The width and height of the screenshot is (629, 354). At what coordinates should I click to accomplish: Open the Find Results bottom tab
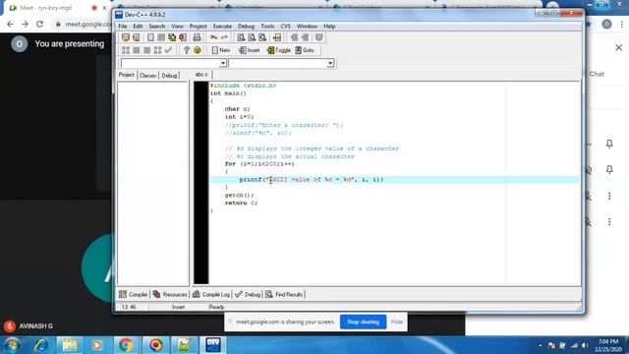click(284, 295)
